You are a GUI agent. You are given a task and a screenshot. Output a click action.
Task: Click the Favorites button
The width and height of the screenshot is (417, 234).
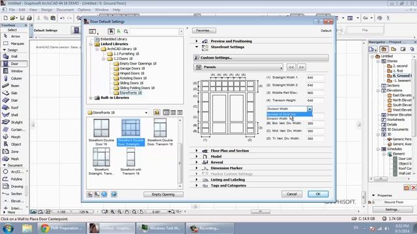[204, 31]
